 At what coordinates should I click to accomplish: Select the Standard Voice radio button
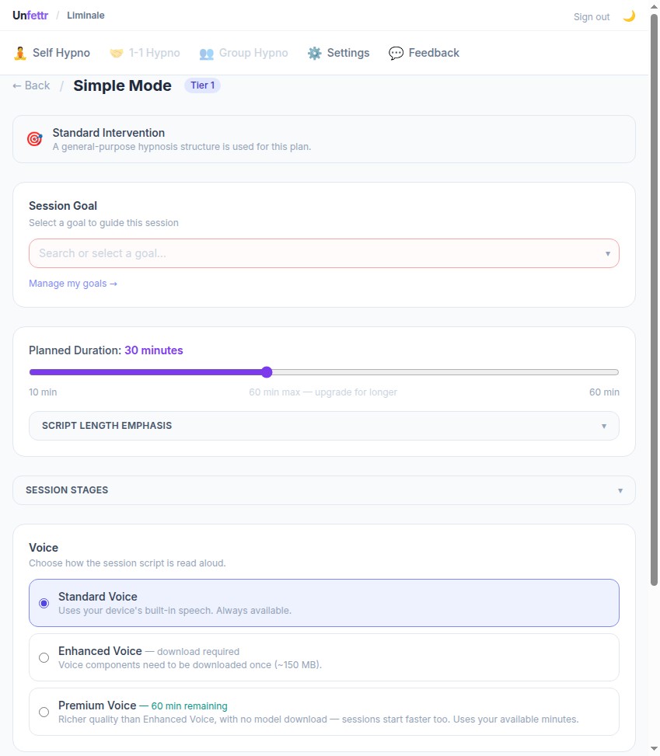(x=44, y=603)
